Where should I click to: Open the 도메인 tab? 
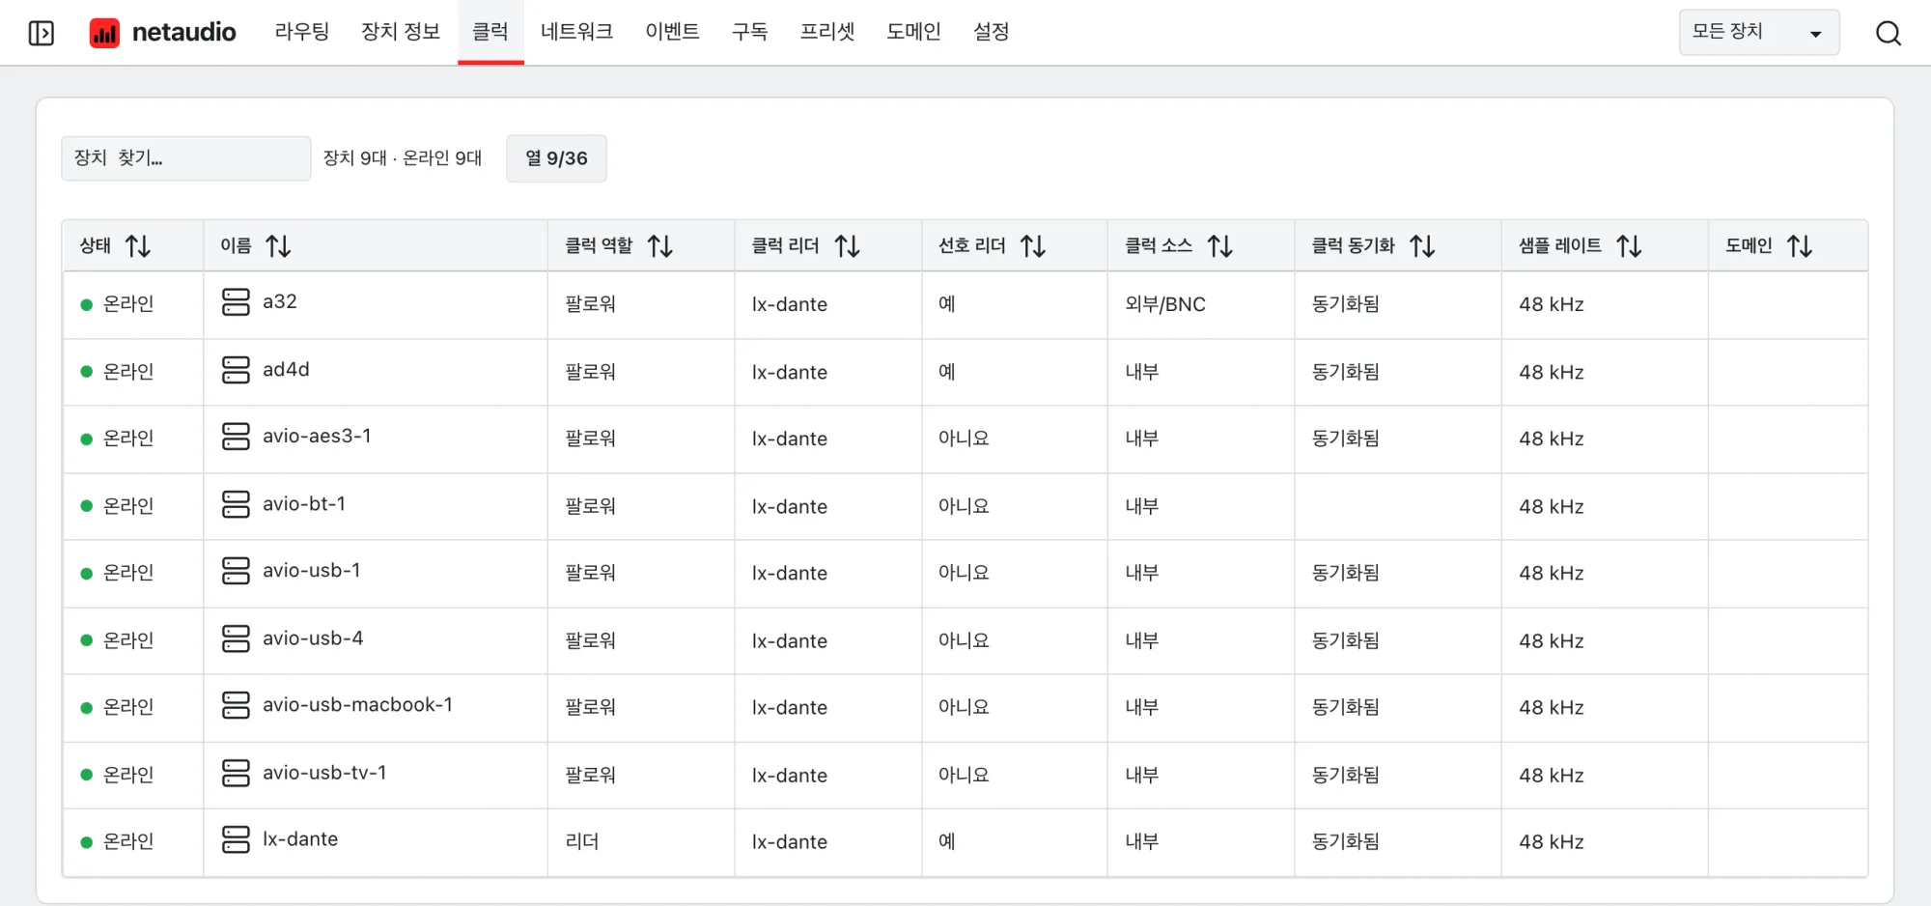[913, 32]
